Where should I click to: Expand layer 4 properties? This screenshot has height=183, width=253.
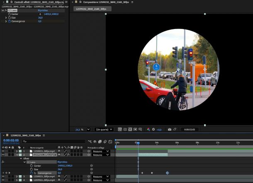pos(17,180)
